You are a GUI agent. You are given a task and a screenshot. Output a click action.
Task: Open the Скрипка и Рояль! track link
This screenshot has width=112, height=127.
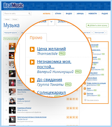point(24,108)
